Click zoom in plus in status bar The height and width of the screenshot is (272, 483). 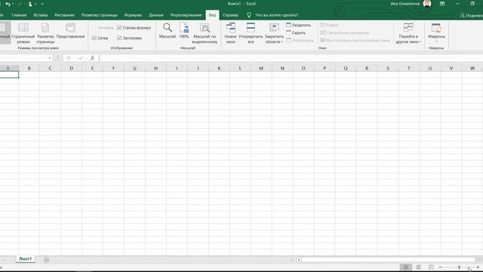pos(478,267)
